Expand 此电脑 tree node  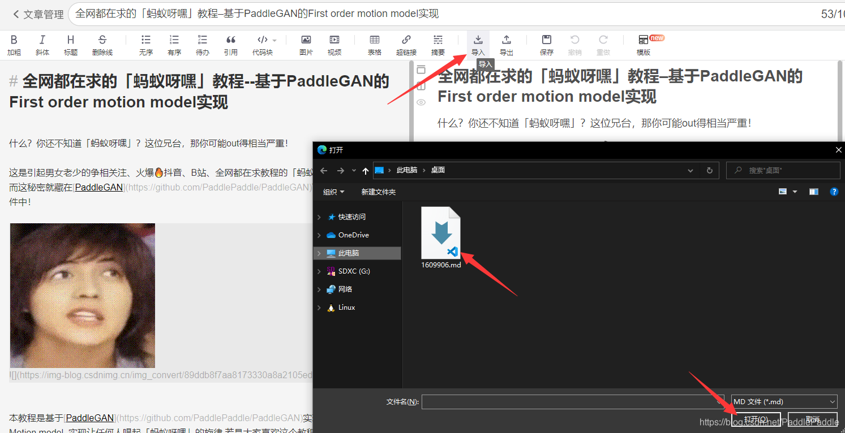click(x=319, y=253)
